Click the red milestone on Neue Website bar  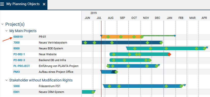[169, 54]
